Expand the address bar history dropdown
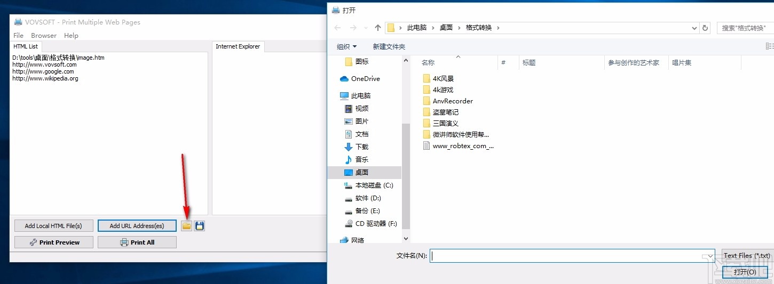 [x=694, y=28]
